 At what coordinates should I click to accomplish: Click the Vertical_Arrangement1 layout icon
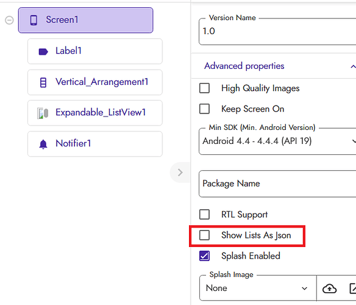[43, 82]
